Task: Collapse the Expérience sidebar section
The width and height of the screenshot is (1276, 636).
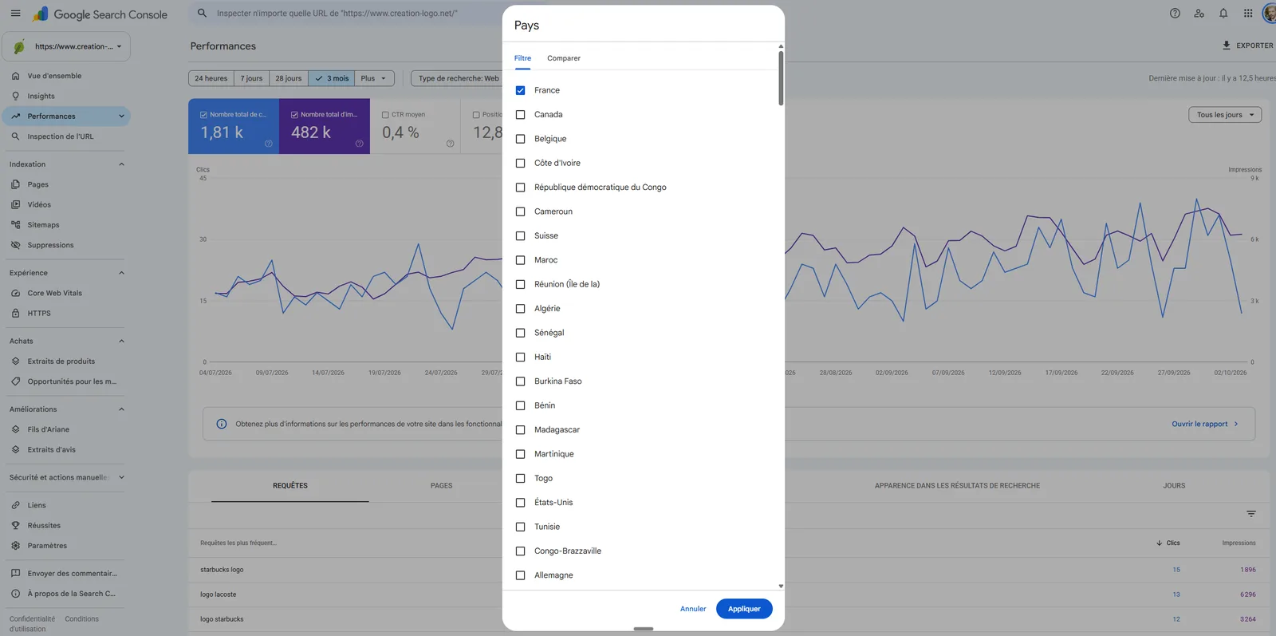Action: tap(121, 273)
